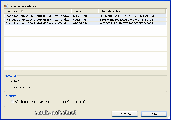Click the 695.84 MB size cell
This screenshot has height=120, width=171.
pos(80,20)
